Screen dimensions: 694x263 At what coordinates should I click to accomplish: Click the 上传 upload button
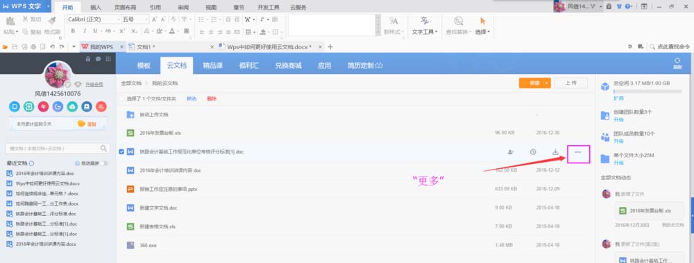570,83
